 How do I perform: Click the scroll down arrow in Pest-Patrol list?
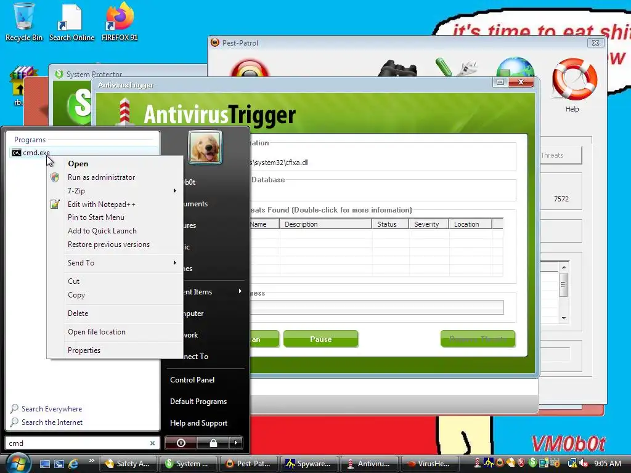564,318
